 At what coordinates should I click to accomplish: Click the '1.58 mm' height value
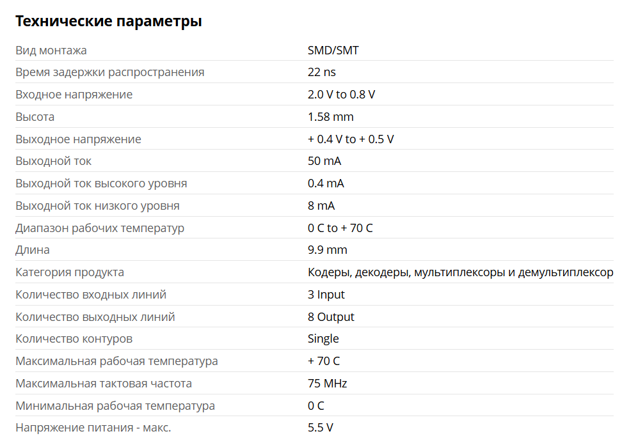coord(330,117)
